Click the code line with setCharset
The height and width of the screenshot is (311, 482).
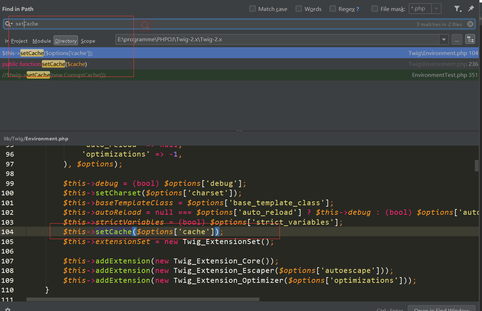click(x=152, y=193)
